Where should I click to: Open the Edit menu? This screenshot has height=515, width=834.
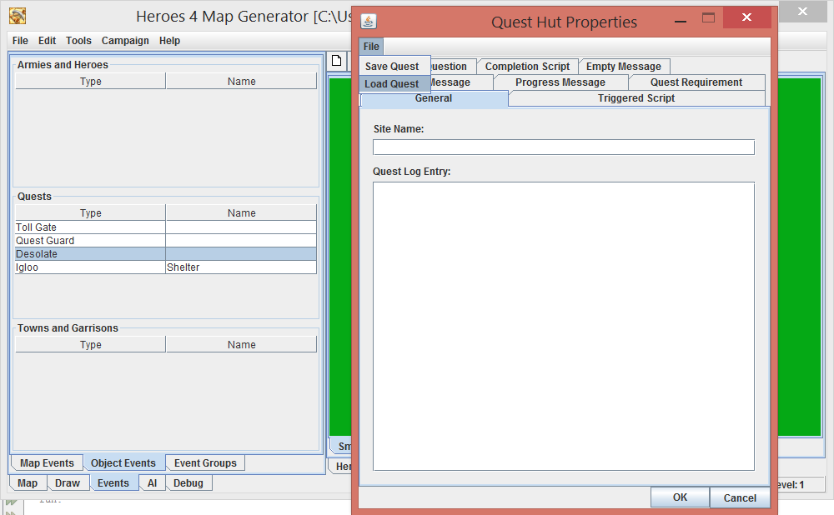click(x=47, y=40)
